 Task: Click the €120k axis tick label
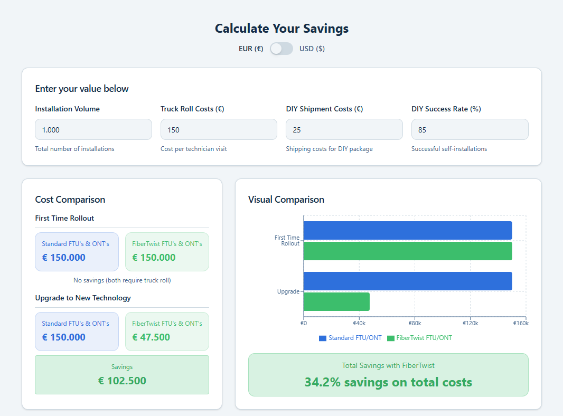[x=471, y=323]
